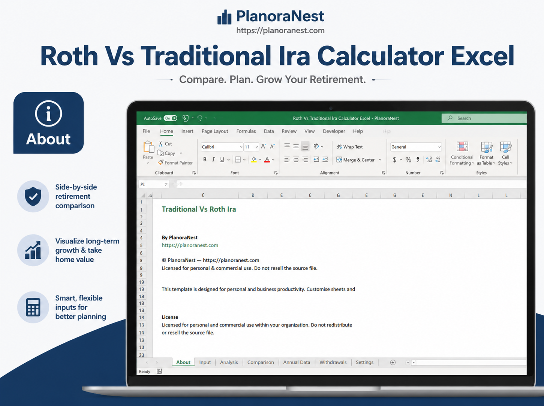
Task: Increase indent in cell
Action: coord(325,160)
